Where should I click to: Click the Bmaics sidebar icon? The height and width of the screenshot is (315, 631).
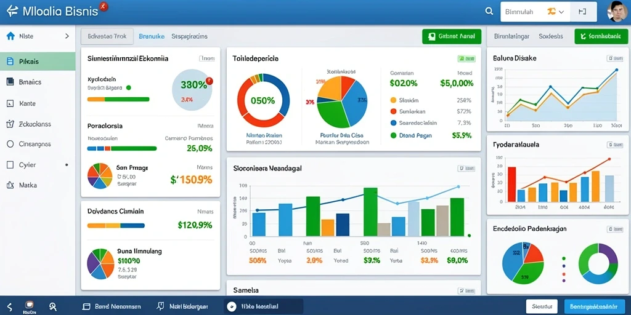(x=11, y=82)
